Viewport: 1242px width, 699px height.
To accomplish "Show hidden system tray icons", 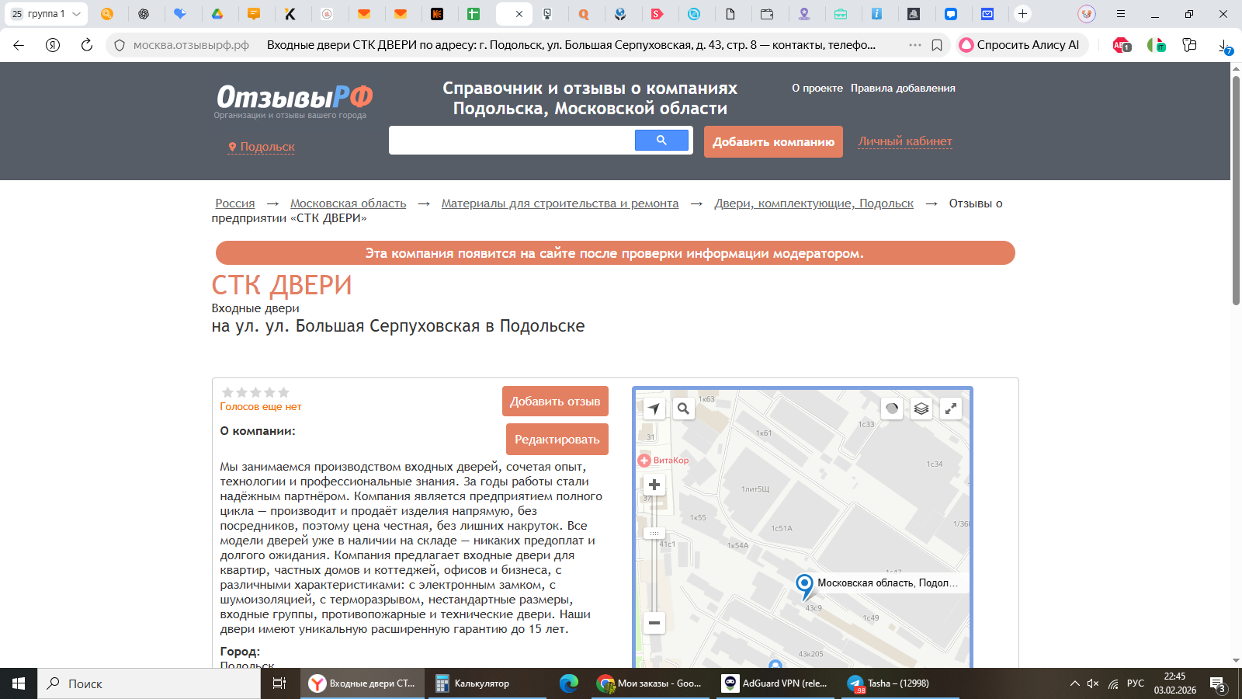I will 1075,683.
